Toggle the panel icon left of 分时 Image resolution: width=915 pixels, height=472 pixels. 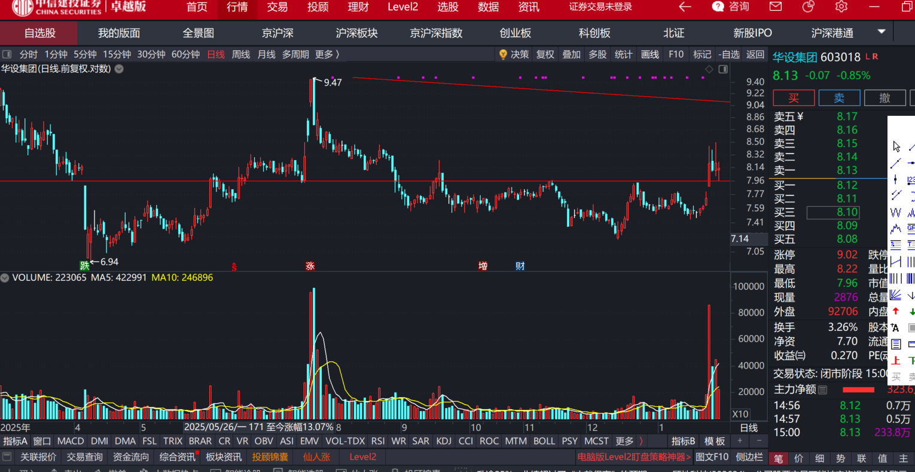tap(7, 54)
